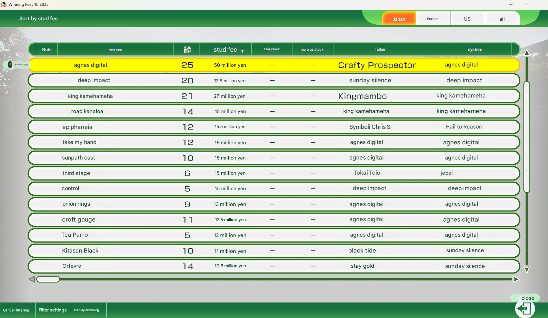Select the road kanaloa stallion row

[274, 111]
